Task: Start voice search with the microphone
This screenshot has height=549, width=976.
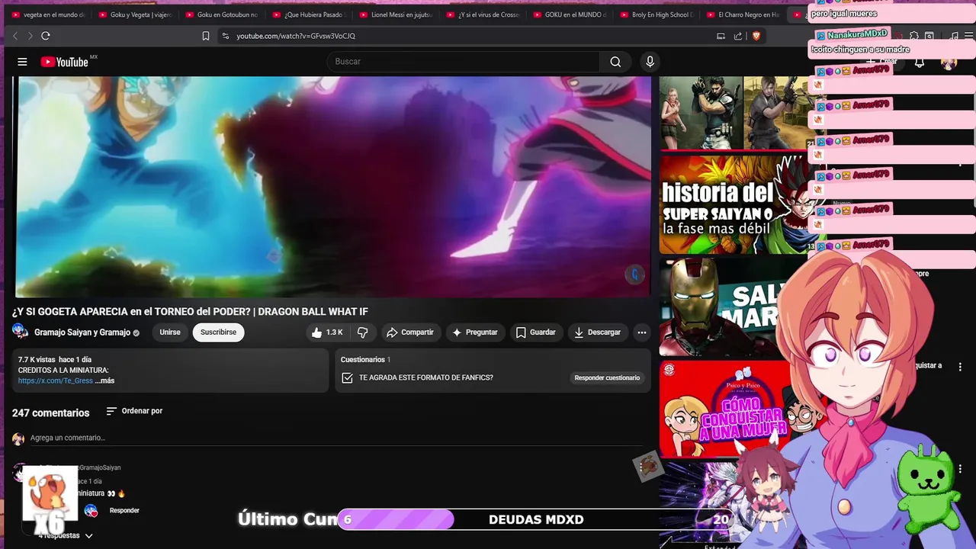Action: click(x=650, y=62)
